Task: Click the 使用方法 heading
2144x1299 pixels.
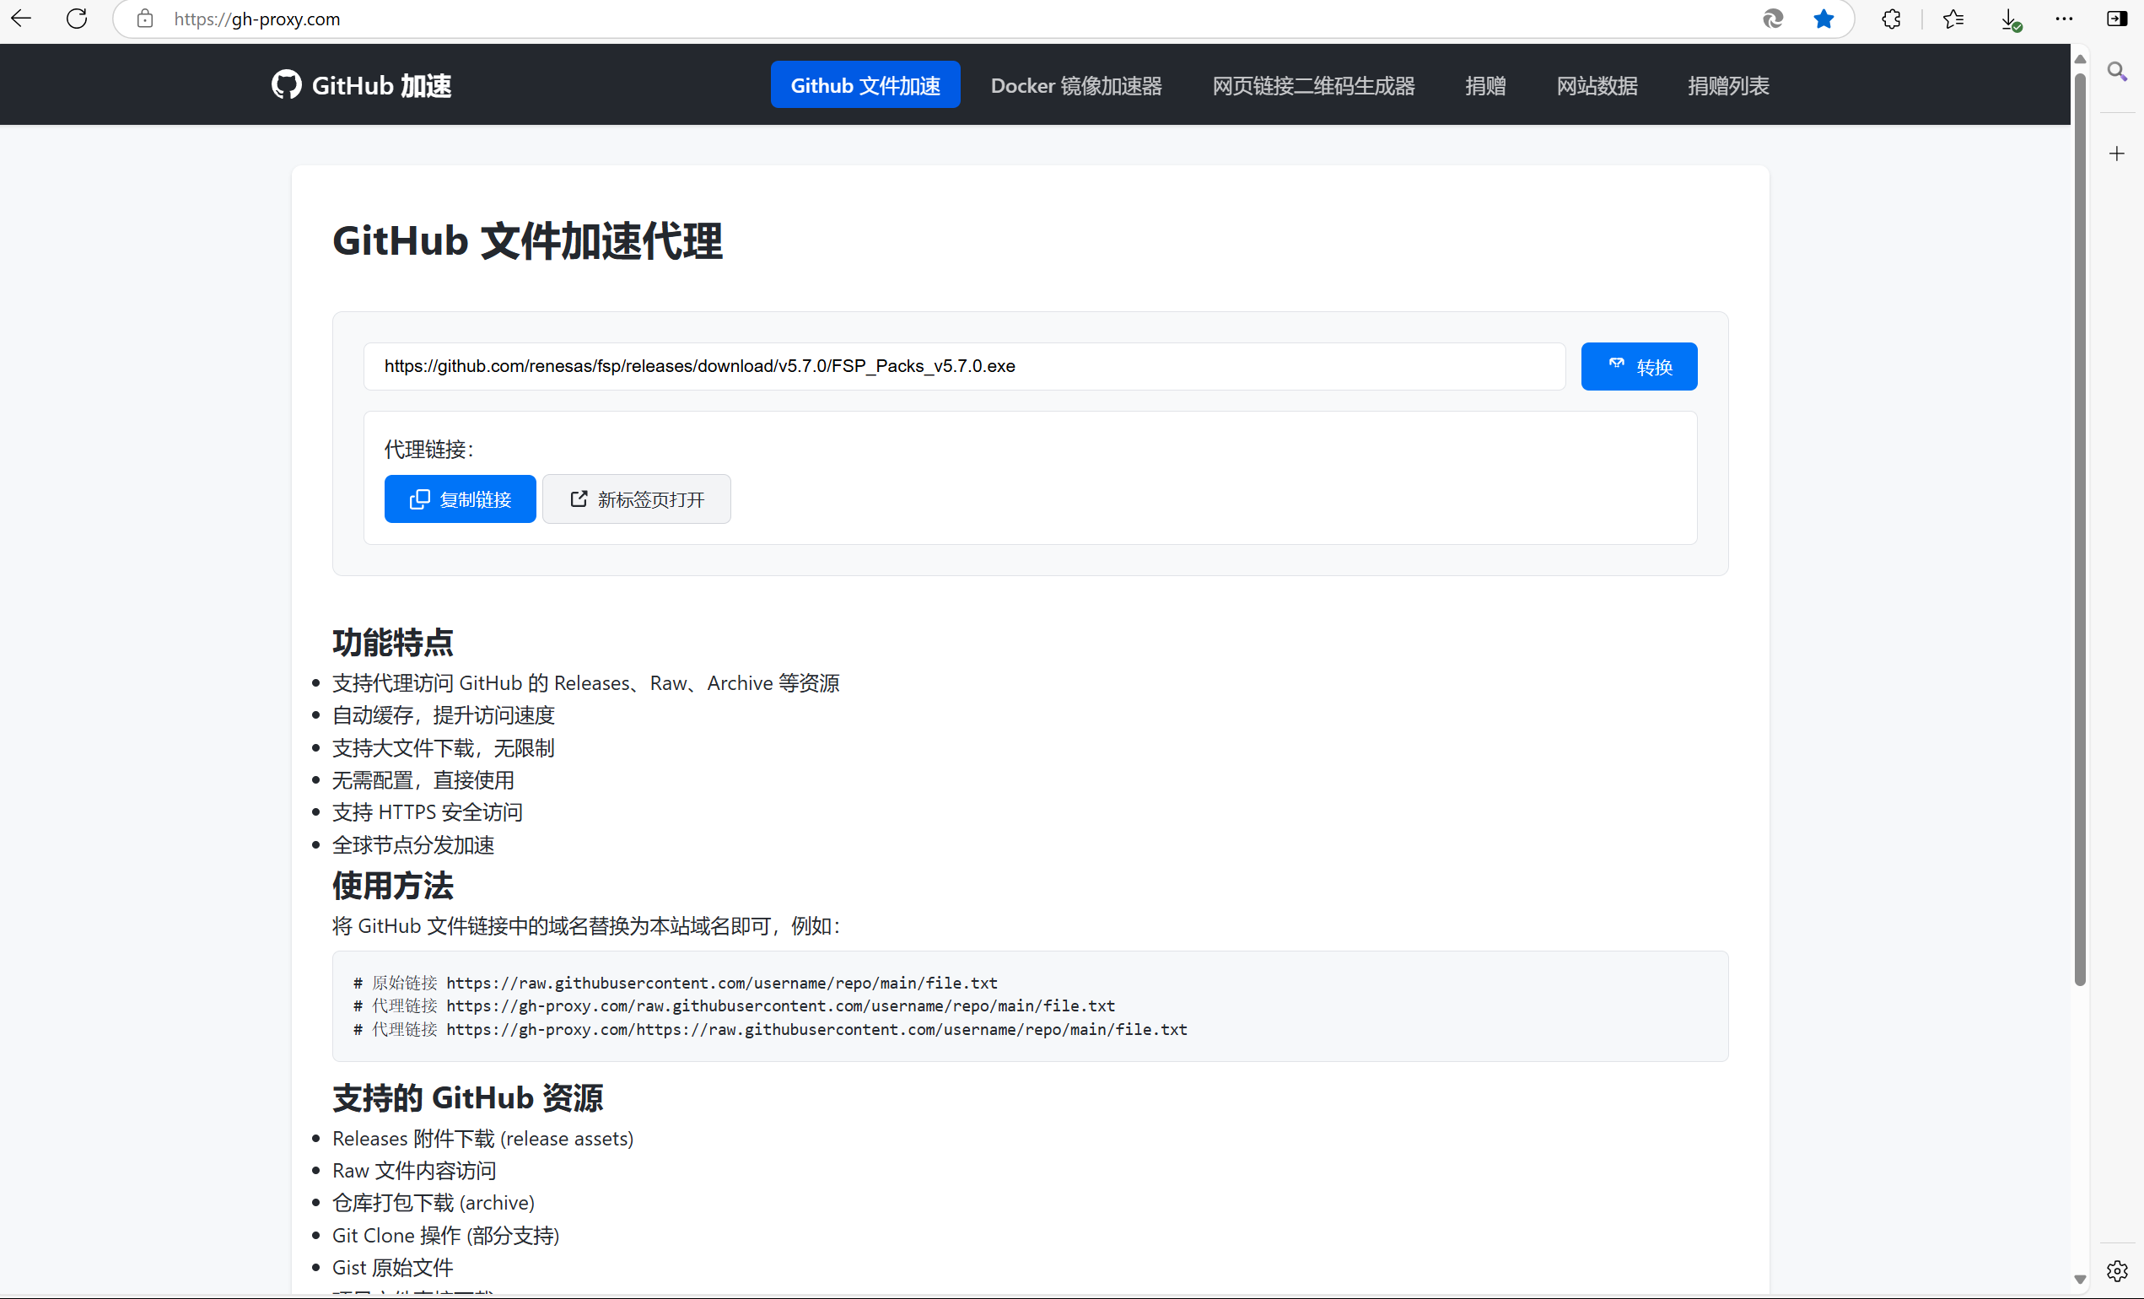Action: tap(392, 886)
